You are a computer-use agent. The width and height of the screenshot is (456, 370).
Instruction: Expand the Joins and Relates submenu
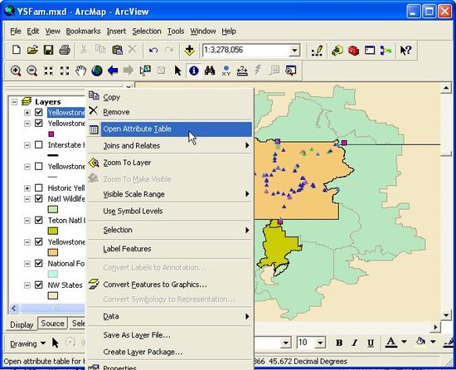169,145
